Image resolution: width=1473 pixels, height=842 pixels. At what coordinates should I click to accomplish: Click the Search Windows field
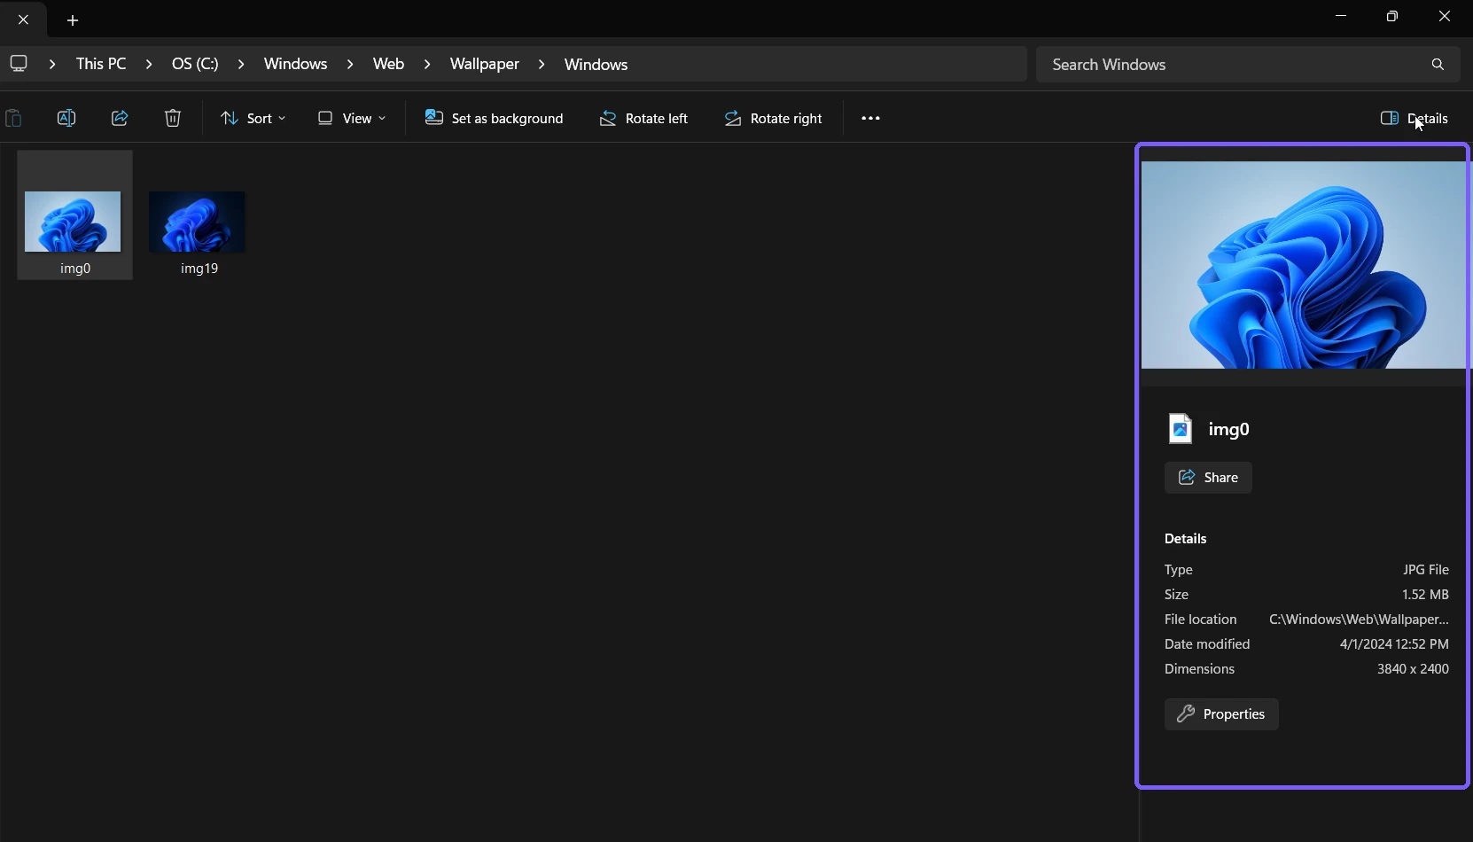1248,65
